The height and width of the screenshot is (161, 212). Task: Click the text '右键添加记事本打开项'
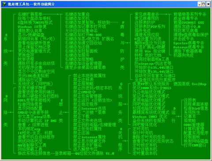point(85,27)
